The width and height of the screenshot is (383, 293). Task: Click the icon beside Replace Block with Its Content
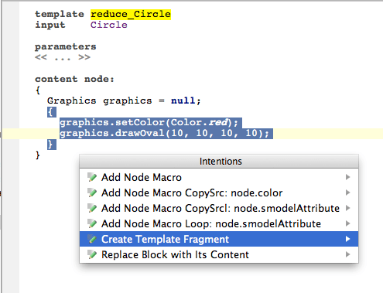[x=92, y=254]
